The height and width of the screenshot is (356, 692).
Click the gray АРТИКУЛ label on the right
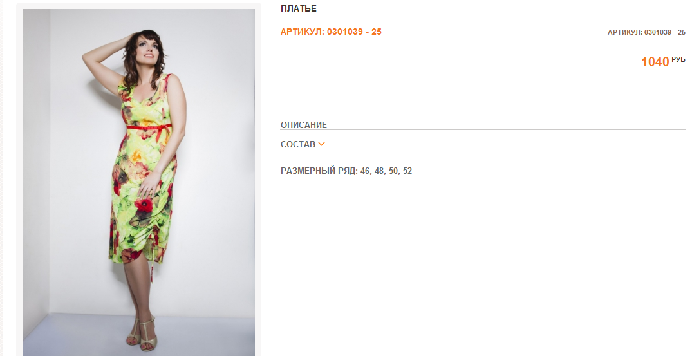pyautogui.click(x=624, y=32)
